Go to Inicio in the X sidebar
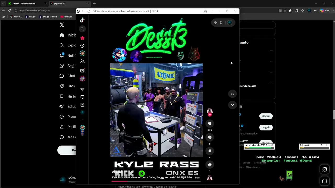335x188 pixels. [68, 35]
